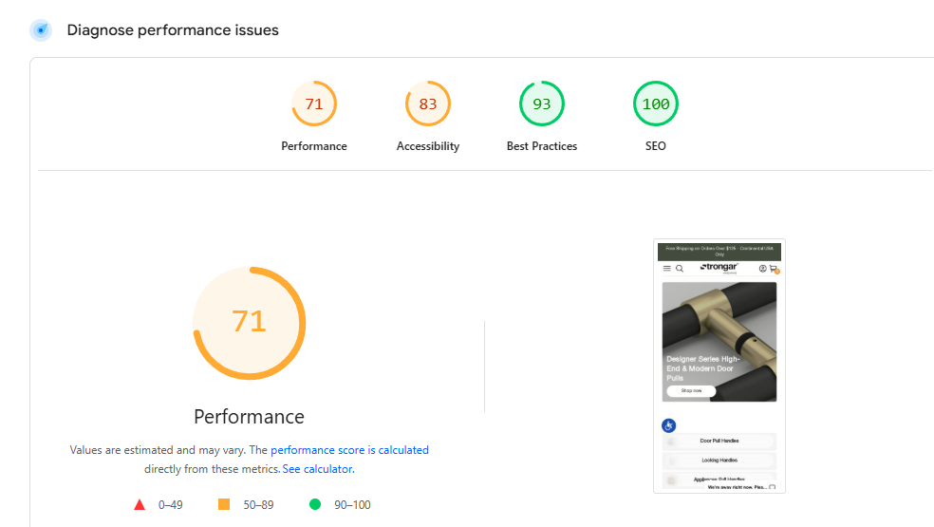Viewport: 934px width, 527px height.
Task: Click the Shop now button in preview
Action: [691, 390]
